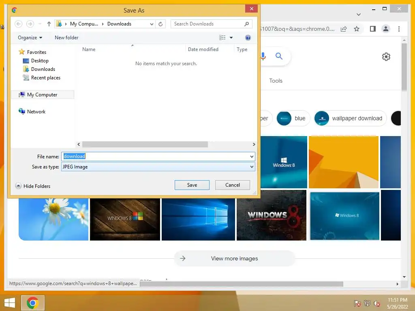415x311 pixels.
Task: Go forward in Save As dialog
Action: click(30, 24)
